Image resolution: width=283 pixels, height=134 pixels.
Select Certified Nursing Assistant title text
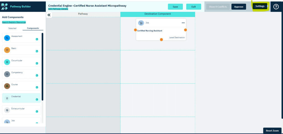coord(150,31)
